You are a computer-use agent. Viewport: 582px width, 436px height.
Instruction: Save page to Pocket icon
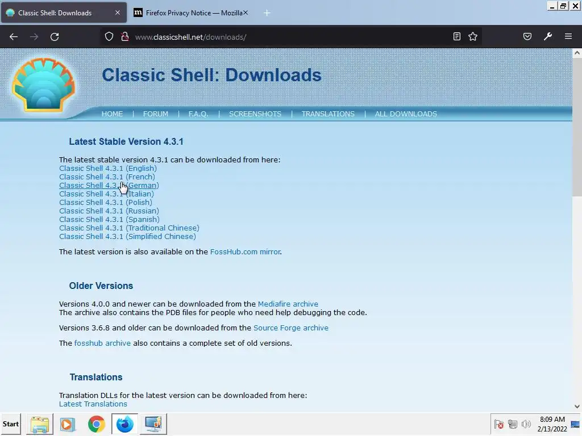pos(527,36)
